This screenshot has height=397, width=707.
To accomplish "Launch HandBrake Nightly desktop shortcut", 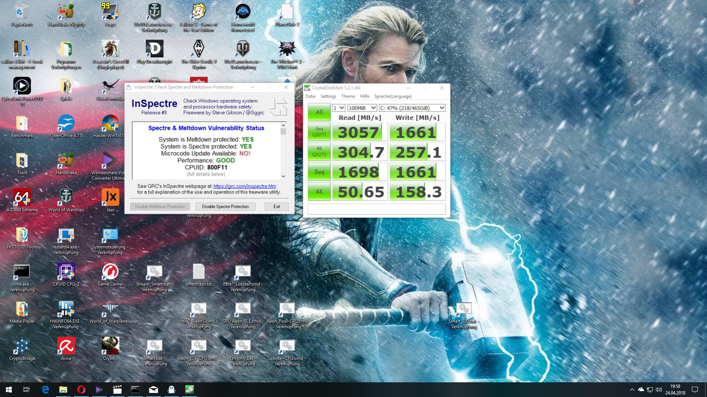I will click(x=66, y=15).
